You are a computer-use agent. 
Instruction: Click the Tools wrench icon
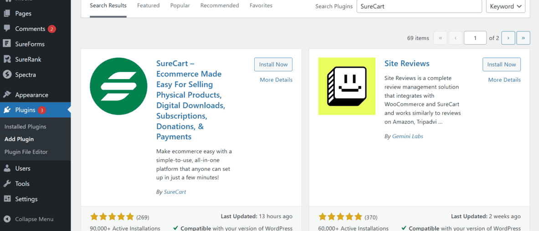(7, 184)
